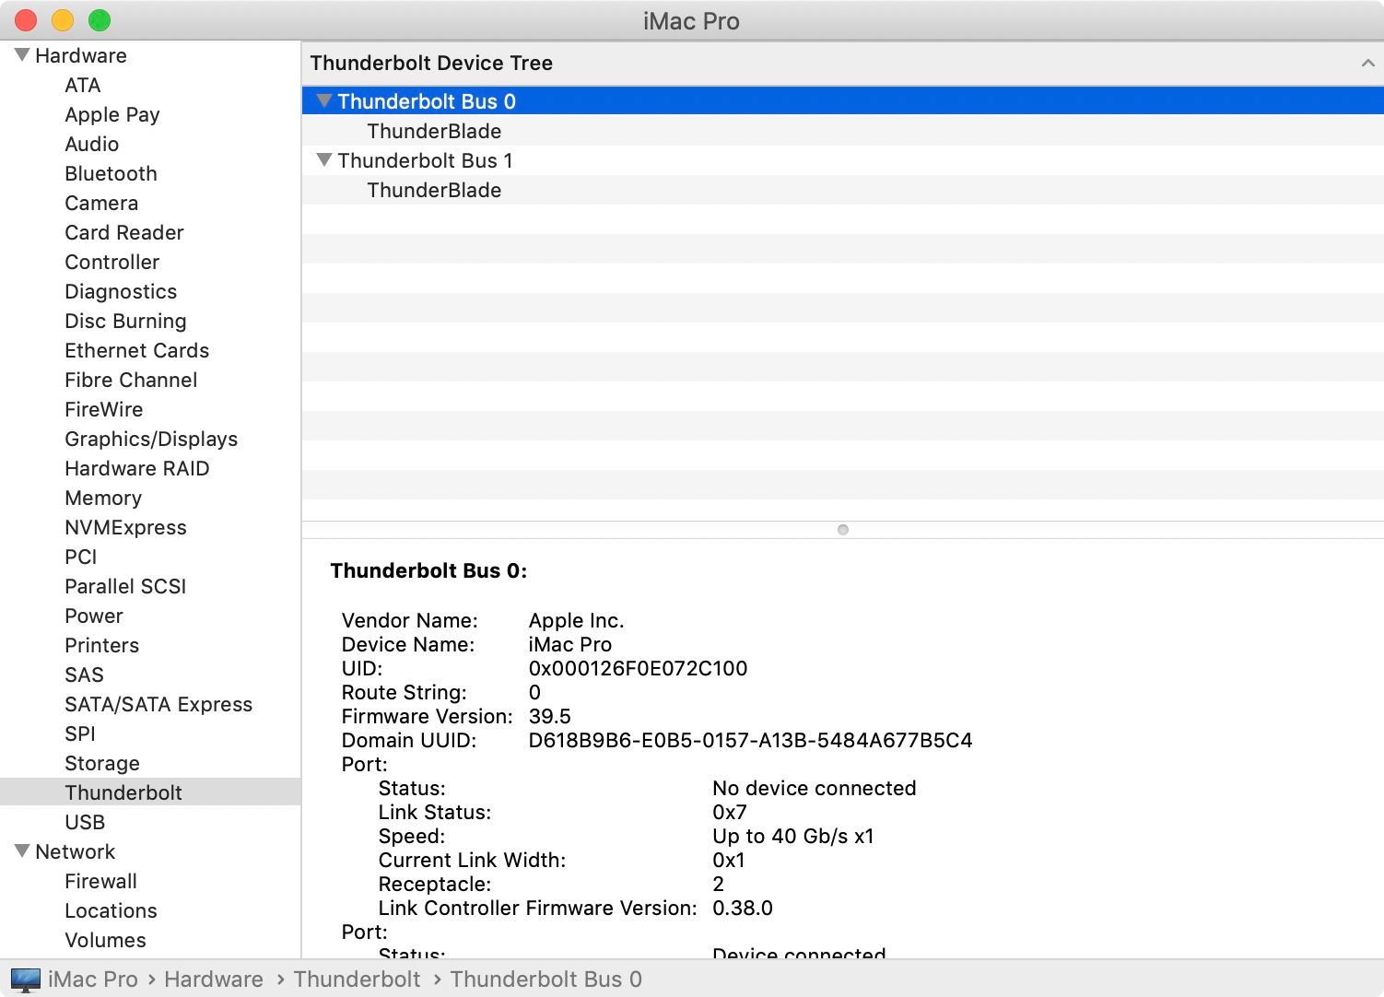This screenshot has height=997, width=1384.
Task: Click the Hardware section label
Action: [x=81, y=55]
